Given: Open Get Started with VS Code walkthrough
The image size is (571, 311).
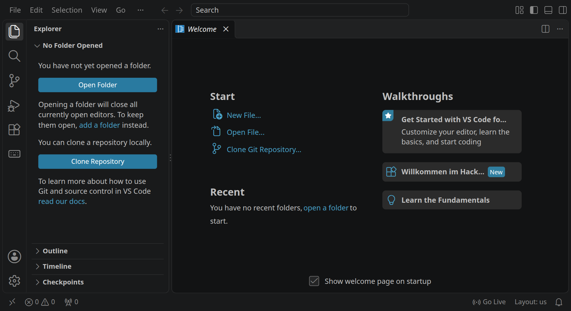Looking at the screenshot, I should [452, 132].
